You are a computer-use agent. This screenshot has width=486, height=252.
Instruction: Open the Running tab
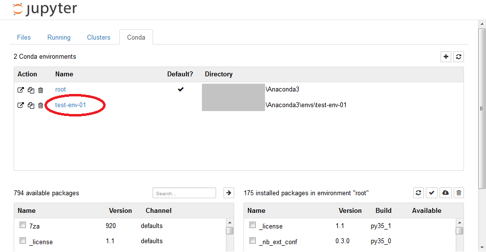59,38
